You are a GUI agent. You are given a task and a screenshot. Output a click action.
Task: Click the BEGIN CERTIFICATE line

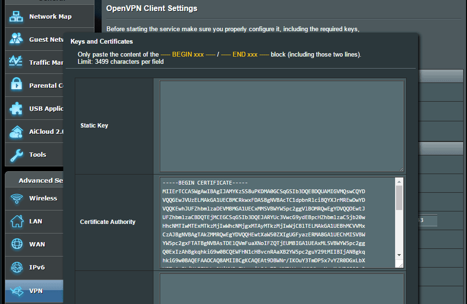[x=205, y=183]
